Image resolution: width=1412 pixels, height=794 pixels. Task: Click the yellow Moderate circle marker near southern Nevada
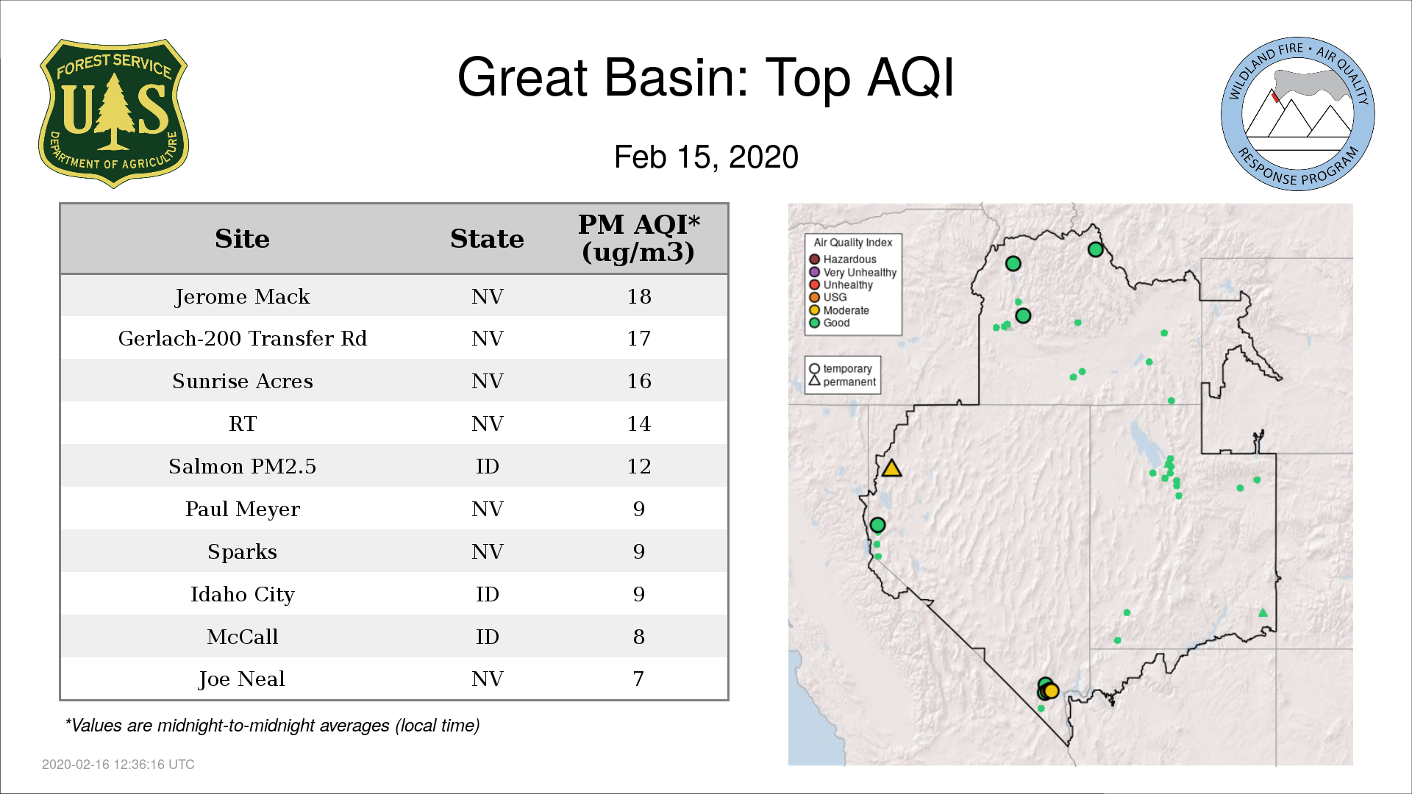pos(1051,691)
